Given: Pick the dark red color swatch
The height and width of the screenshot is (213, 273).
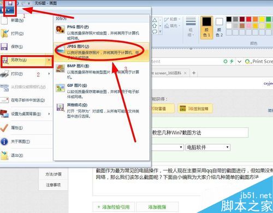Looking at the screenshot, I should (x=242, y=19).
